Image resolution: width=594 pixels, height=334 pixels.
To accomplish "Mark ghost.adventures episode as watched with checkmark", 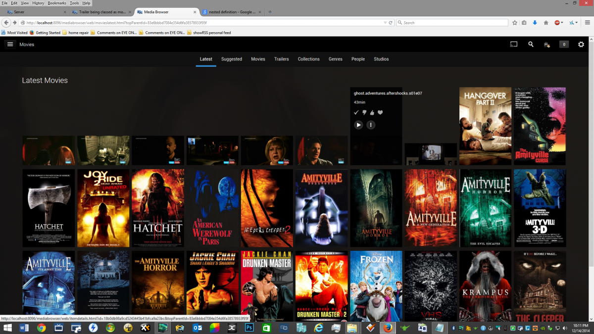I will click(356, 113).
